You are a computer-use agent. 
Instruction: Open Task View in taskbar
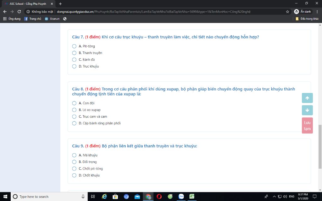tap(93, 197)
